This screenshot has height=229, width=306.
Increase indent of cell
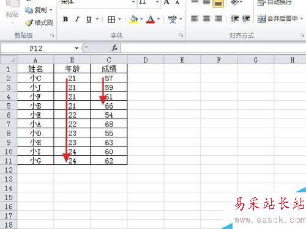pos(246,19)
